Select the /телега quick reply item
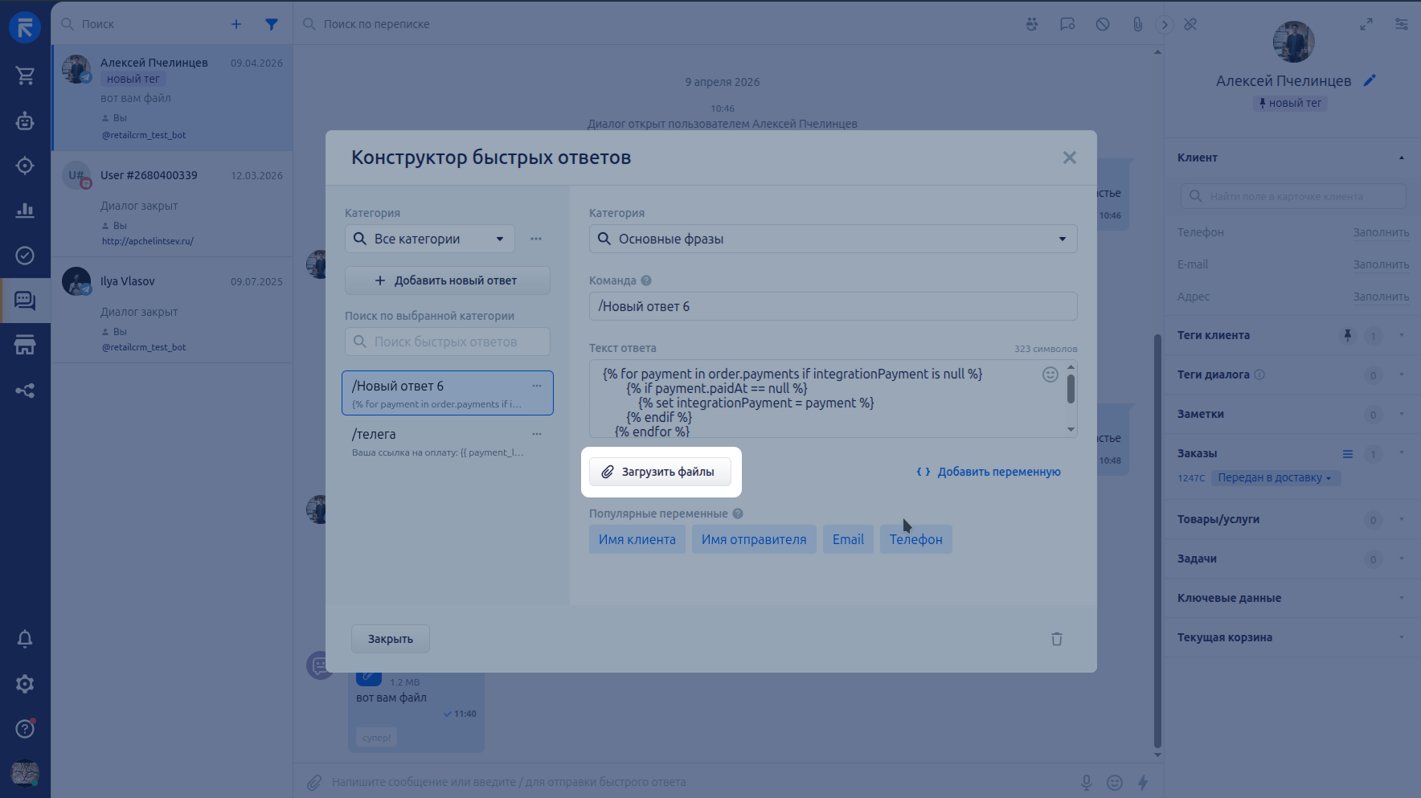The height and width of the screenshot is (798, 1421). point(438,441)
